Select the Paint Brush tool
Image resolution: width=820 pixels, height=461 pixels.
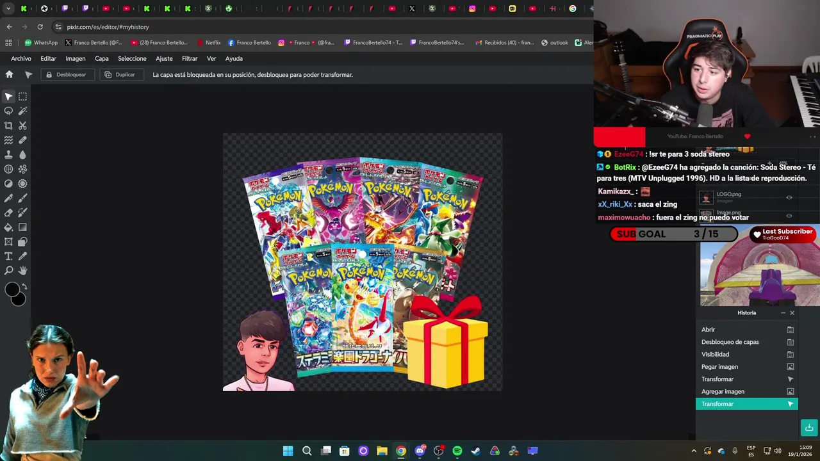tap(22, 198)
